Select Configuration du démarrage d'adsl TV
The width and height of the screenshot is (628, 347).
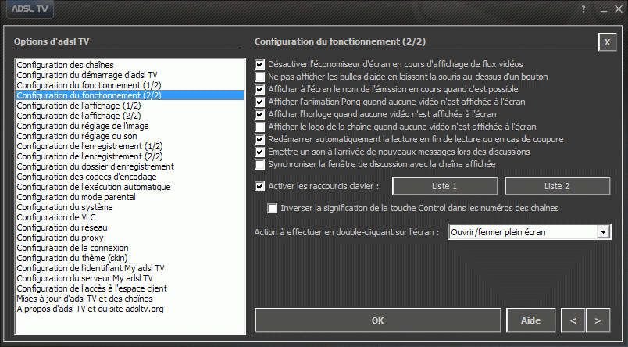[130, 75]
